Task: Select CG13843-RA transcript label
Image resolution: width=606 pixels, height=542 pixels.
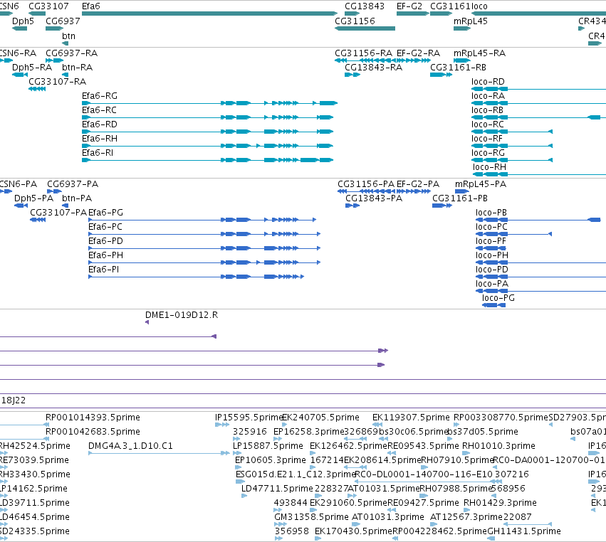Action: tap(373, 67)
